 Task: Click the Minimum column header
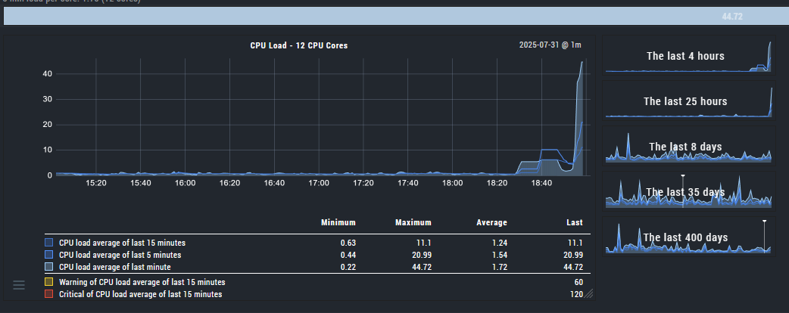[x=338, y=222]
